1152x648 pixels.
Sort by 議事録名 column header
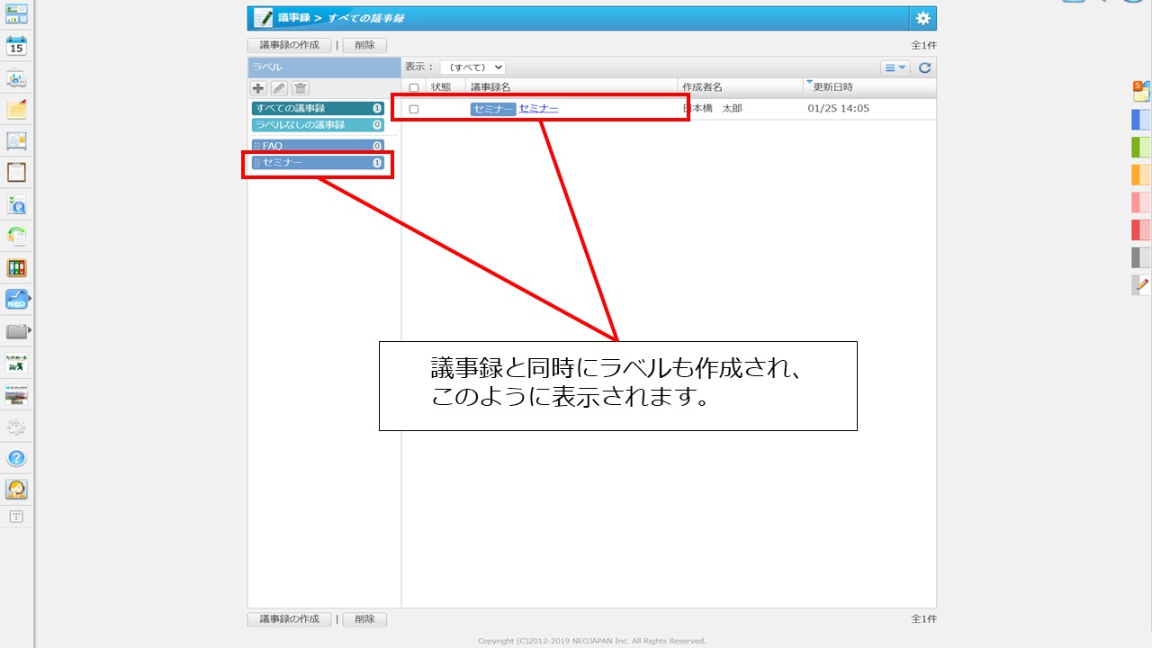point(490,87)
